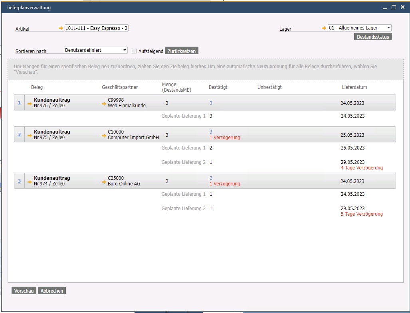Maximize the Lieferplanverwaltung window

pyautogui.click(x=394, y=7)
